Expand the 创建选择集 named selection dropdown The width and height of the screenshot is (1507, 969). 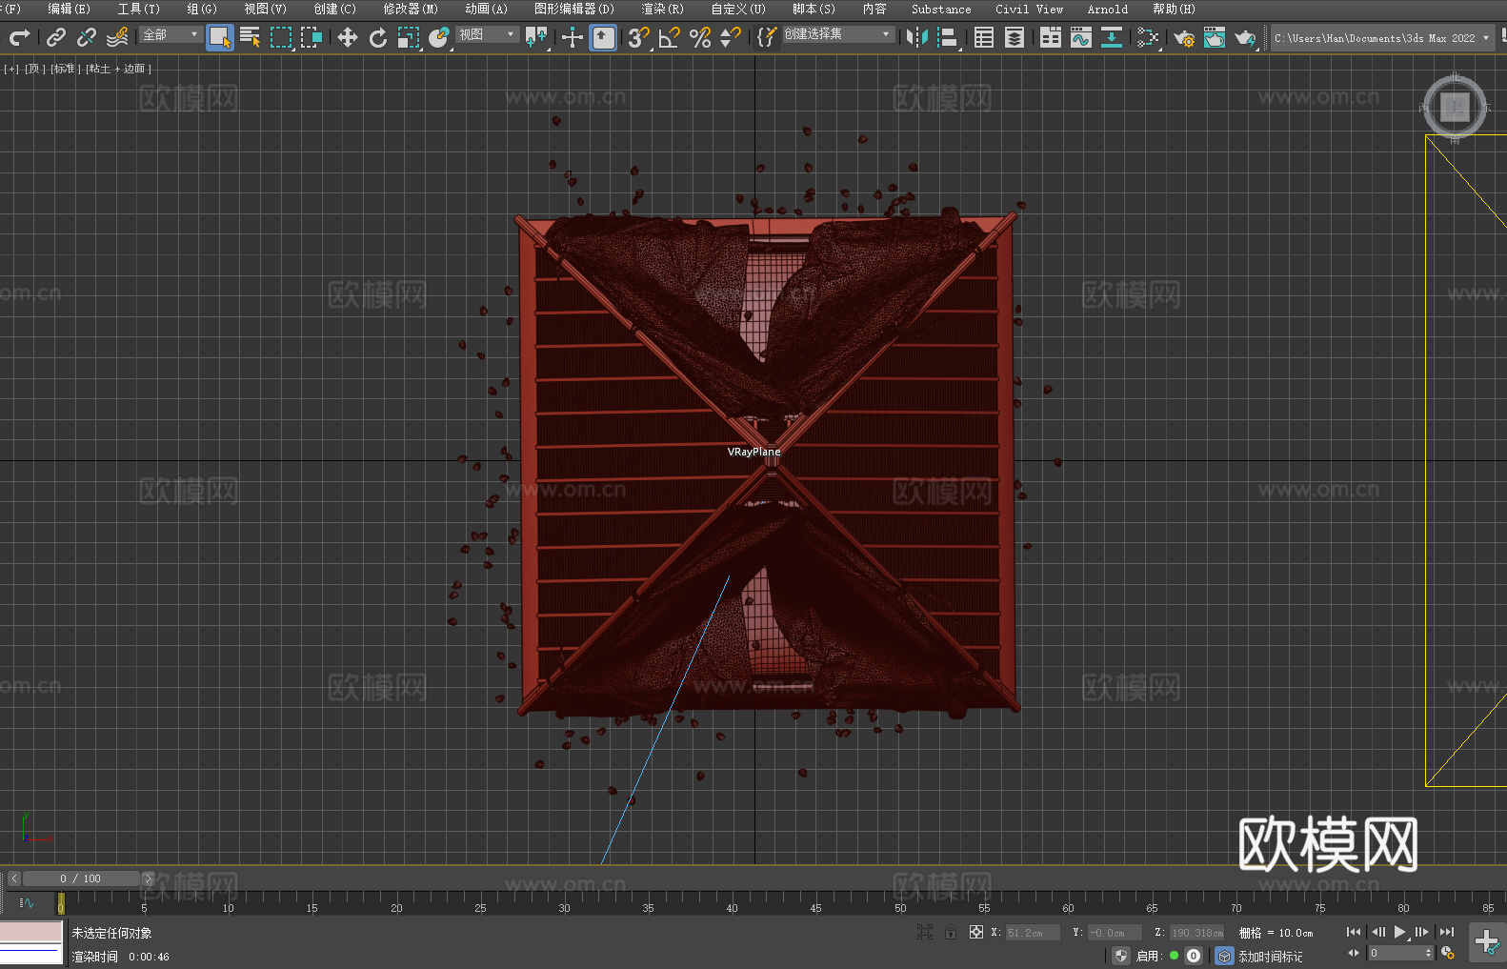coord(837,34)
